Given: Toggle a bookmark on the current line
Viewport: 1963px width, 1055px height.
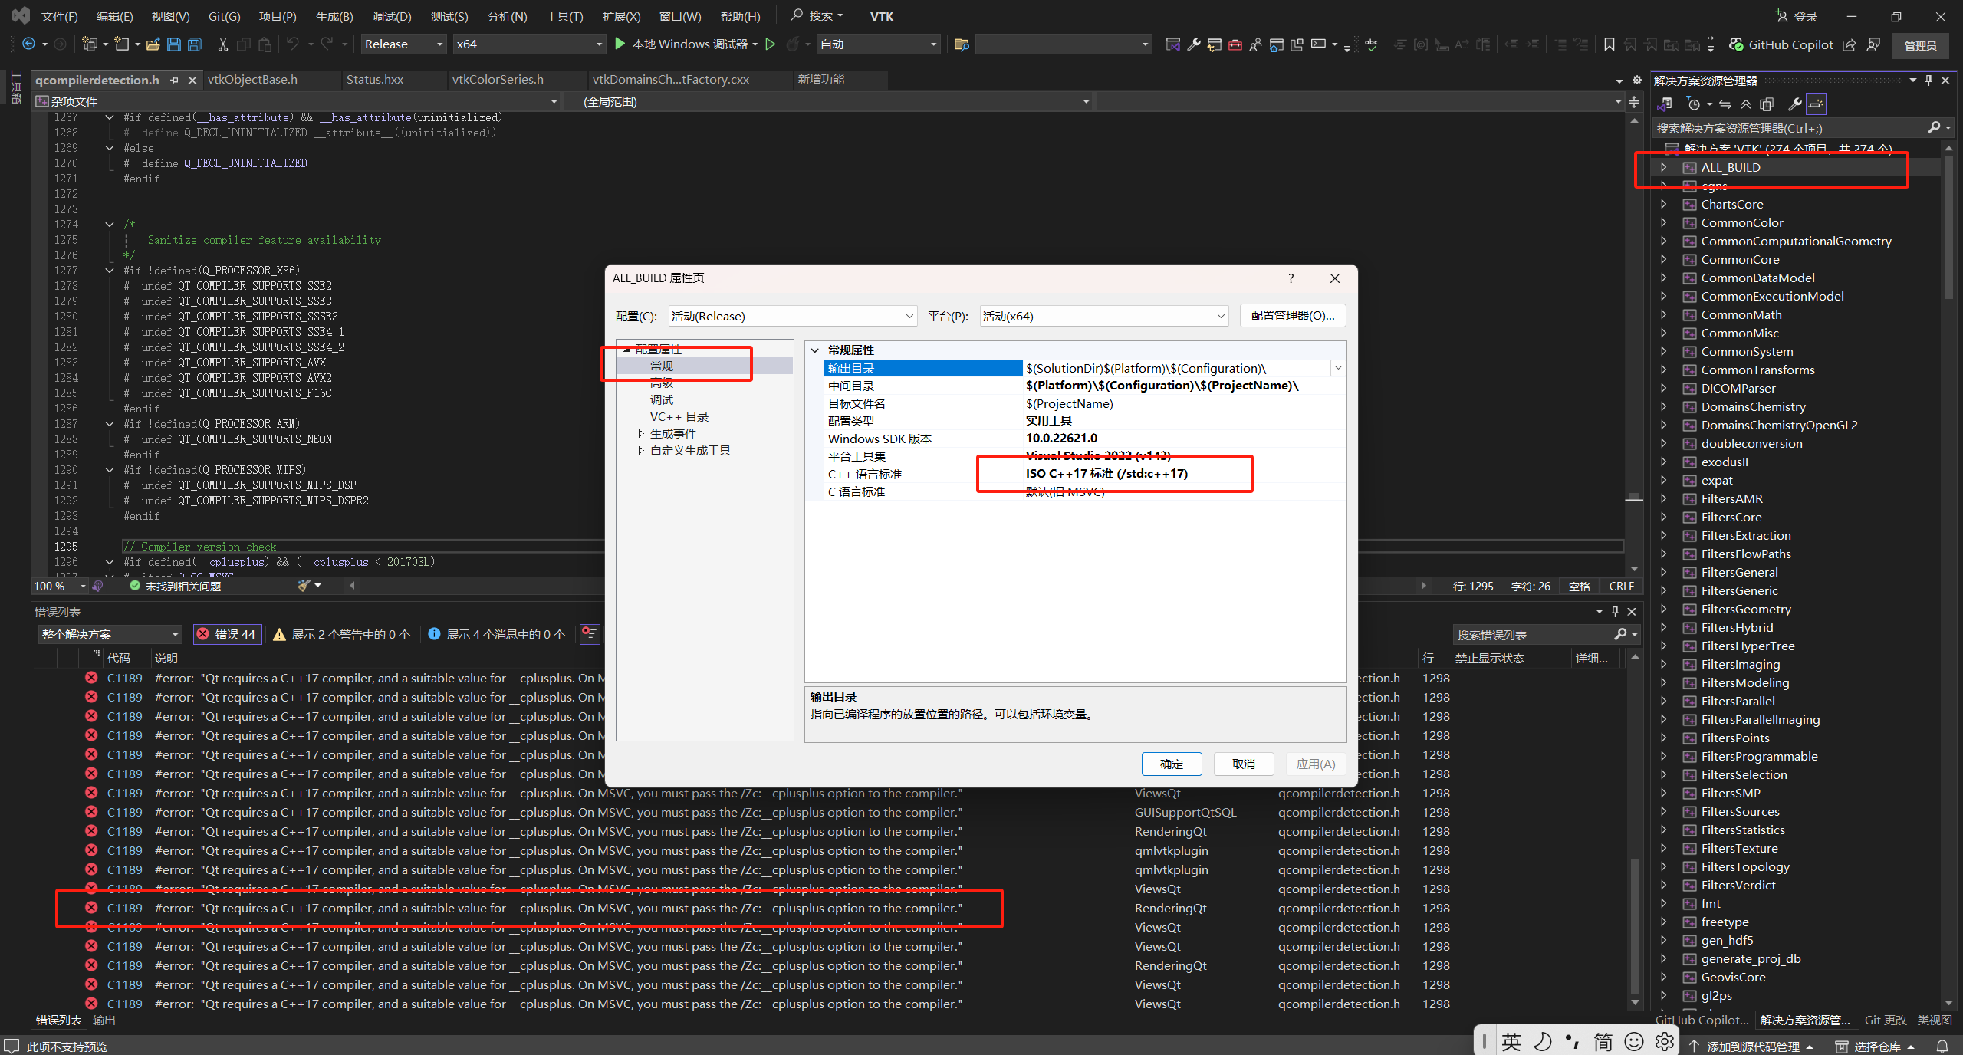Looking at the screenshot, I should coord(1610,44).
